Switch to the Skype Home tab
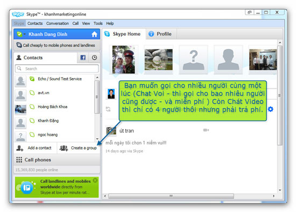This screenshot has height=212, width=296. [124, 34]
